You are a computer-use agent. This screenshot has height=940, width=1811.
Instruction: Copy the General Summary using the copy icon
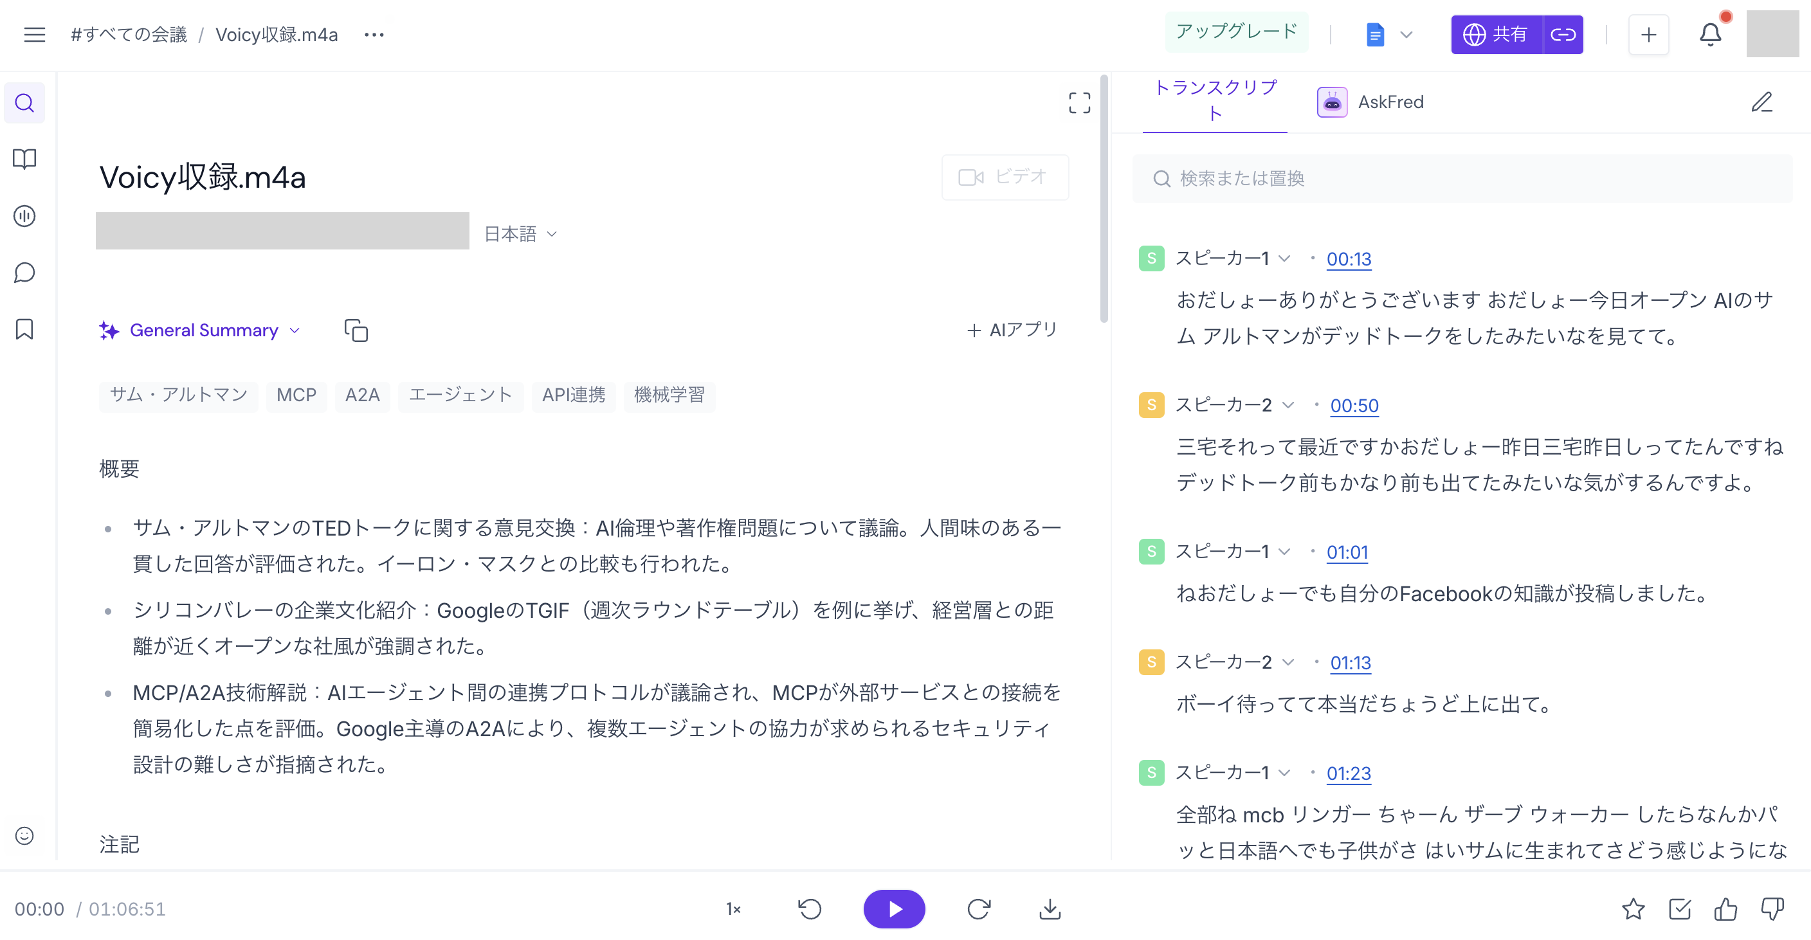(x=355, y=330)
